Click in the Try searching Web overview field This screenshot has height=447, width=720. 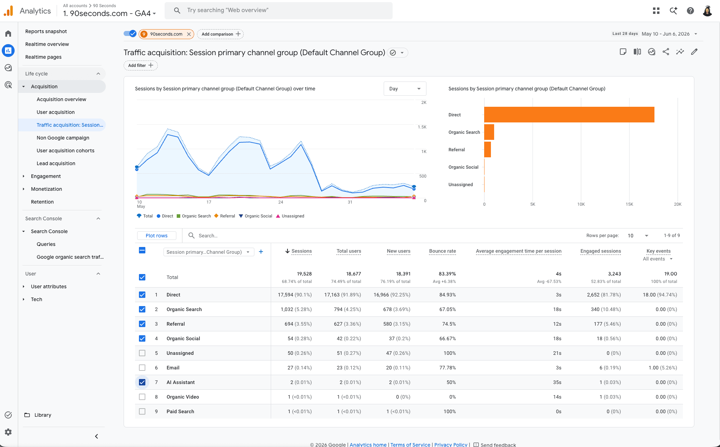(x=278, y=10)
